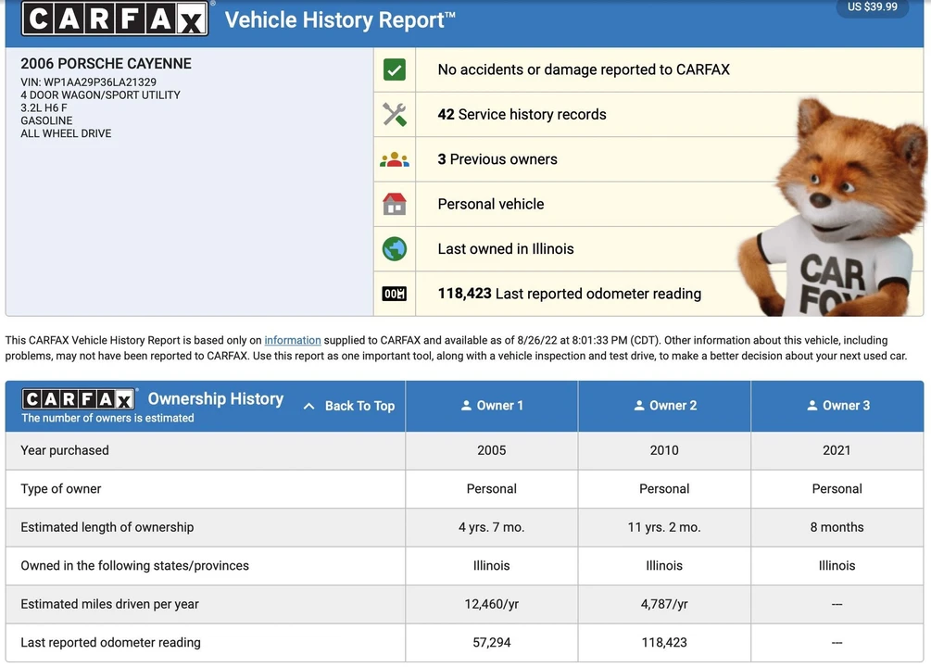Select the Owner 3 column header
The image size is (931, 667).
[837, 406]
